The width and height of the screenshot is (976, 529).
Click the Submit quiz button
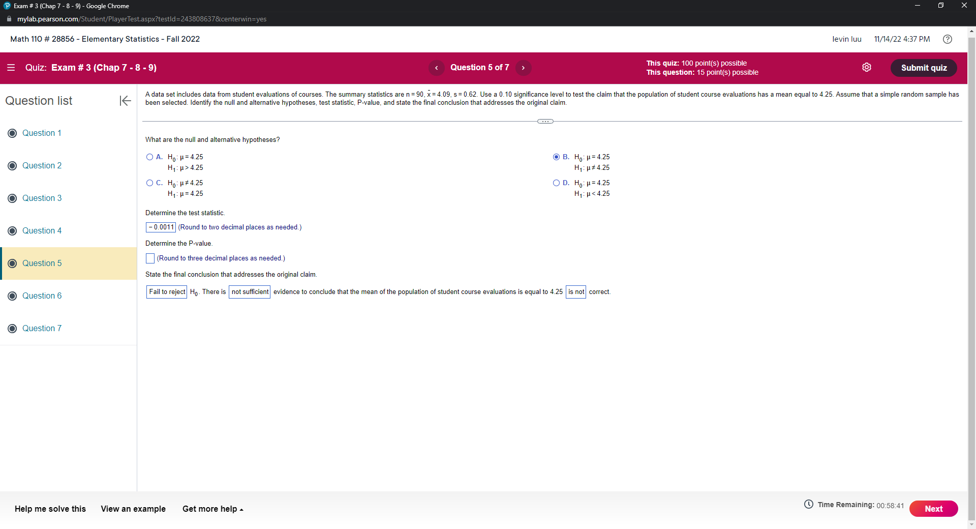(x=923, y=68)
